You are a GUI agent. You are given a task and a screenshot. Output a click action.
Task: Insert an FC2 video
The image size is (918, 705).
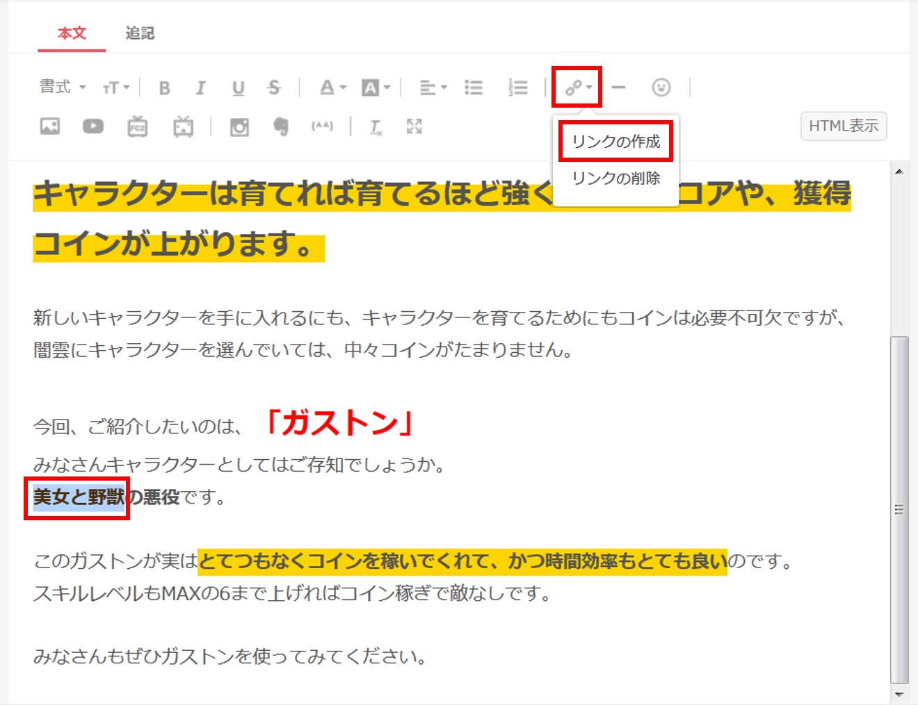tap(138, 126)
